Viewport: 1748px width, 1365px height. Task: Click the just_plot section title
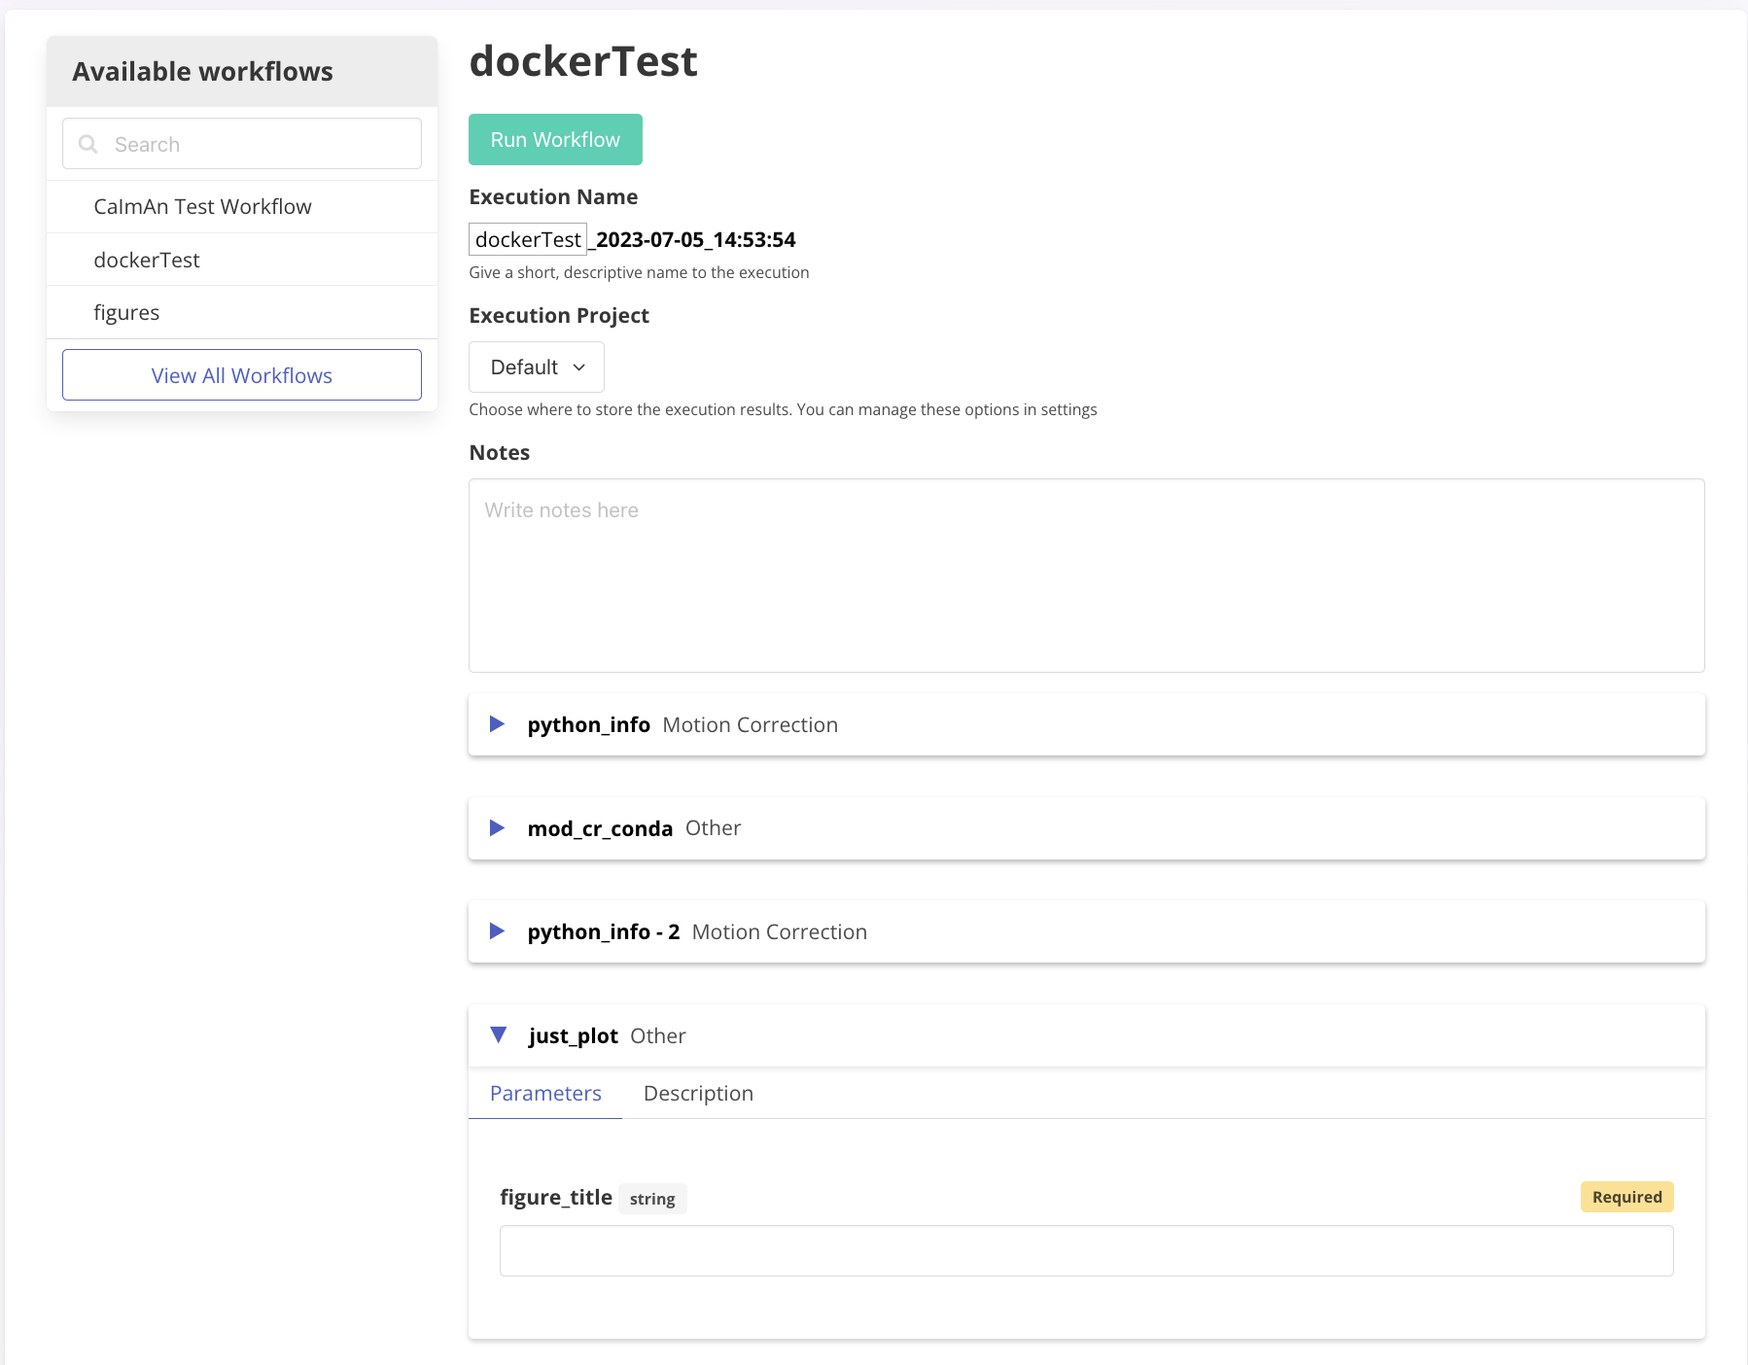click(x=573, y=1036)
